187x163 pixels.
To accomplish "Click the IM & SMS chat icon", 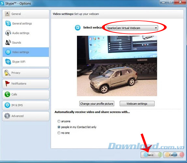I will coord(7,105).
